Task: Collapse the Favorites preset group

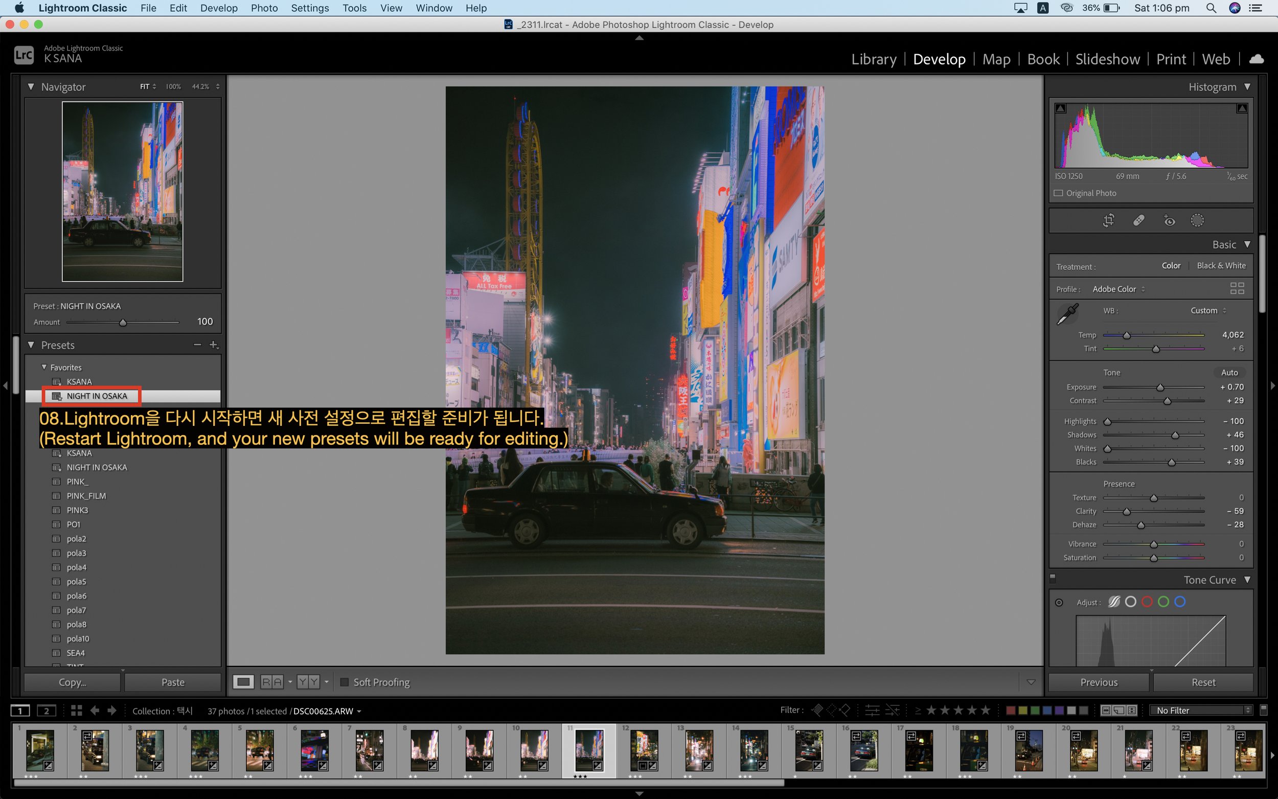Action: 44,367
